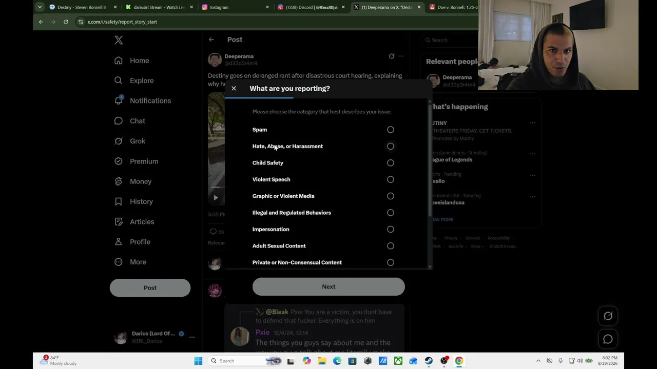Viewport: 657px width, 369px height.
Task: Show hidden system tray icons
Action: click(538, 361)
